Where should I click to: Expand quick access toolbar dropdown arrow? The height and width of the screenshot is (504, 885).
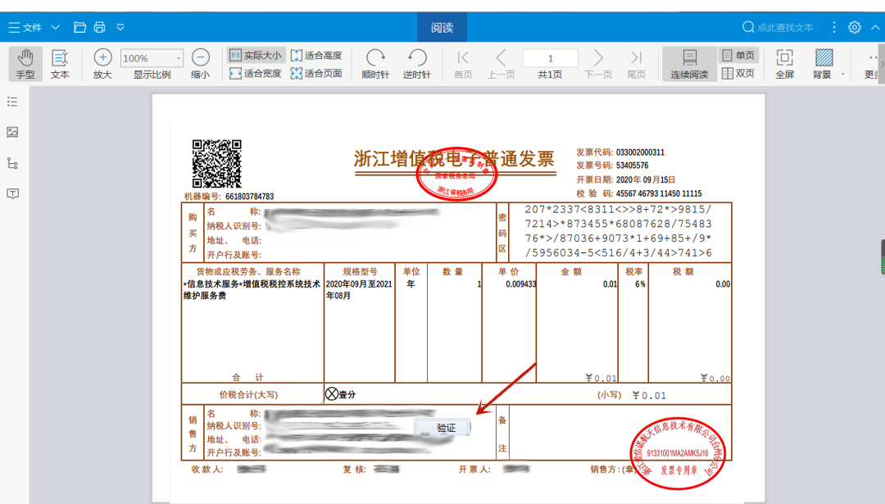[120, 27]
